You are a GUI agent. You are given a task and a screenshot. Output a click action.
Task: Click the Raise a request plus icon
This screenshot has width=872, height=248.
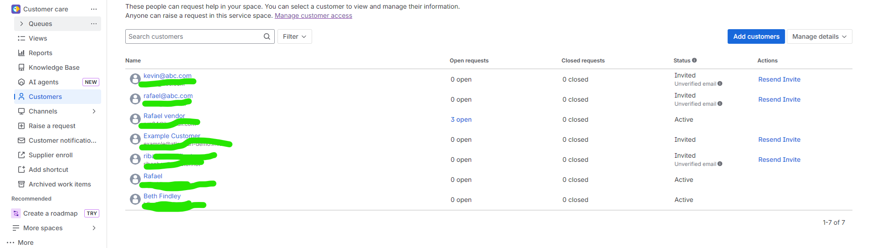point(21,126)
